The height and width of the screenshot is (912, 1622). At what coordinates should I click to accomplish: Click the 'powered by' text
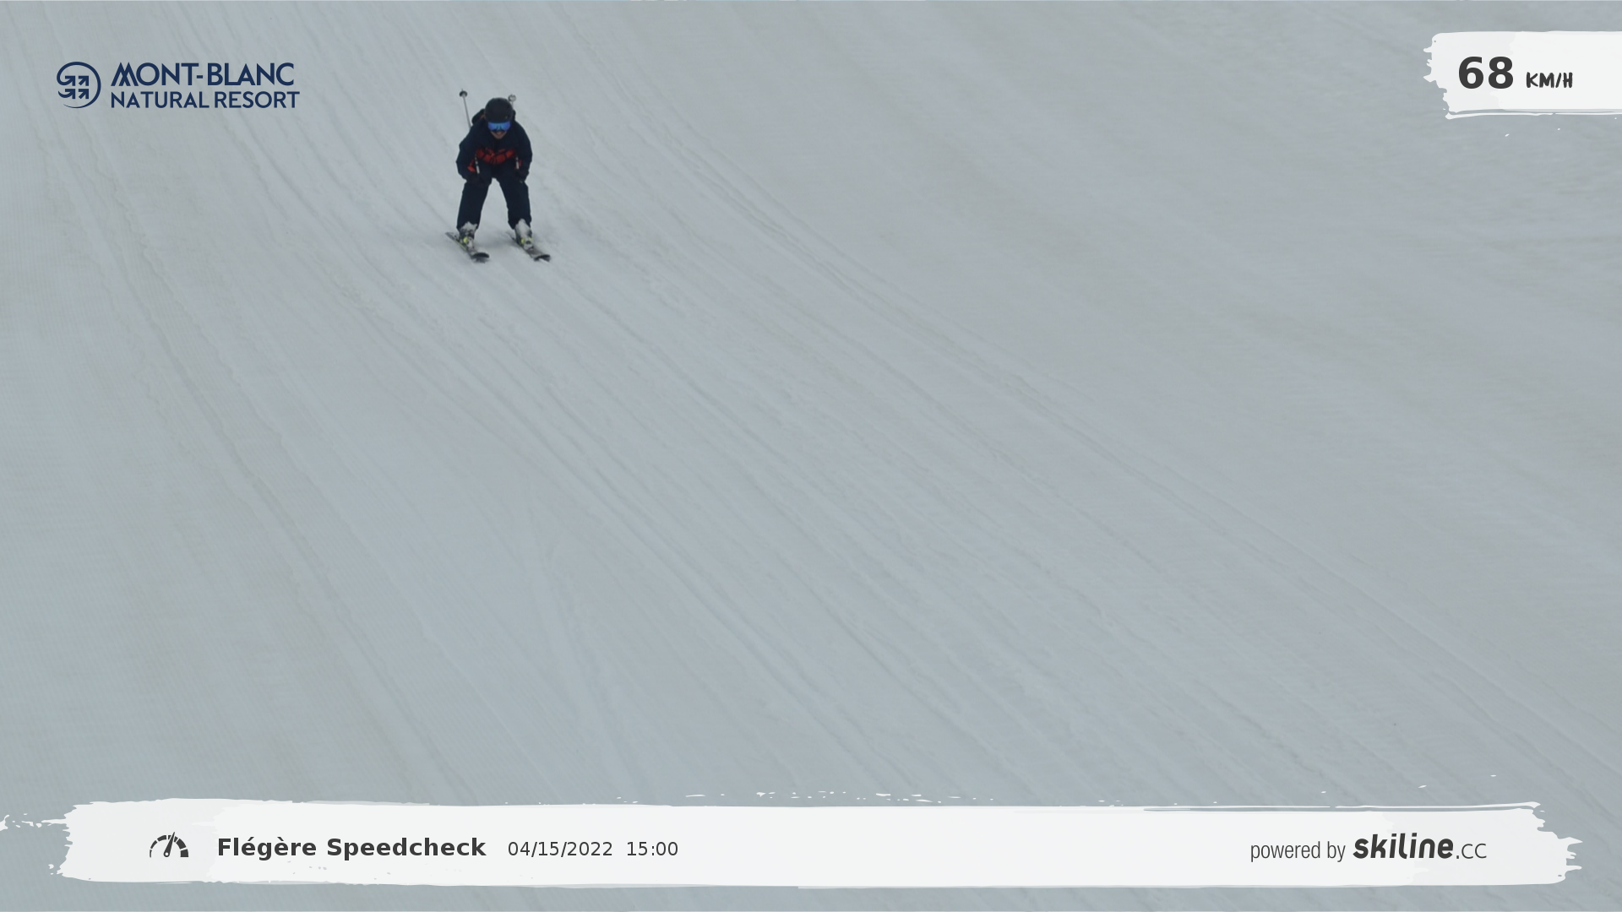(x=1297, y=850)
